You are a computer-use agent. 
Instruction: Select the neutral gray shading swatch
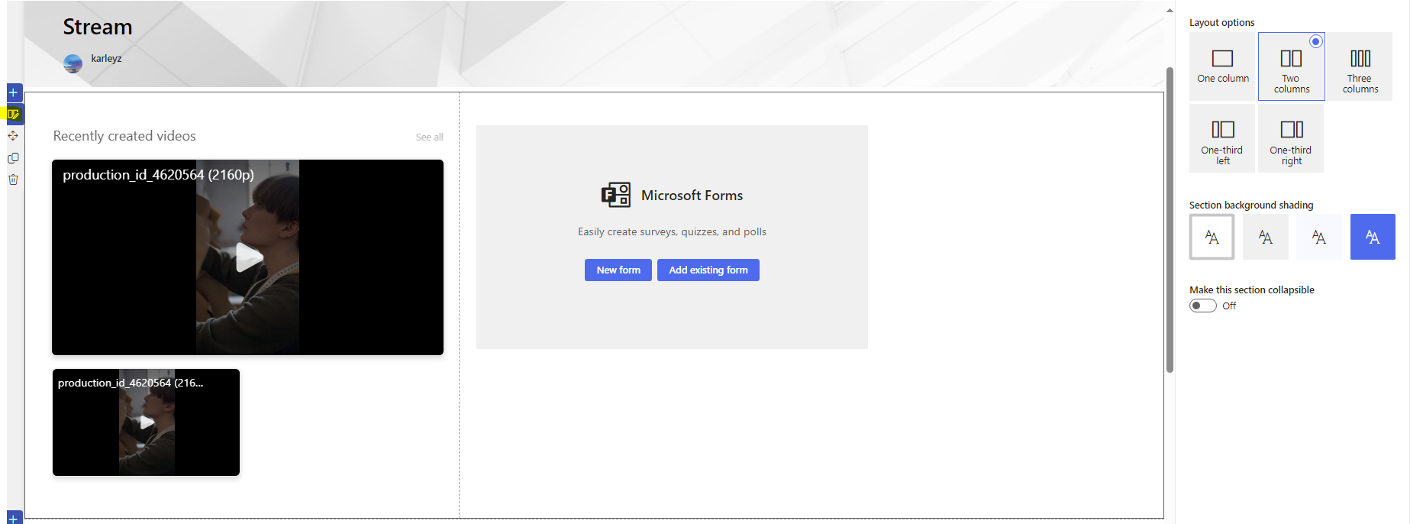click(1266, 237)
